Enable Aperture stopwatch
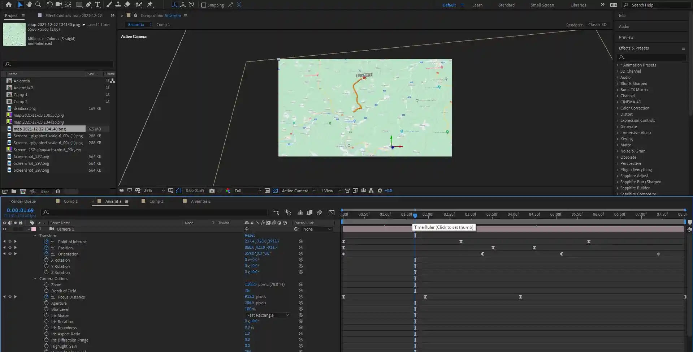Viewport: 693px width, 352px height. [x=46, y=303]
